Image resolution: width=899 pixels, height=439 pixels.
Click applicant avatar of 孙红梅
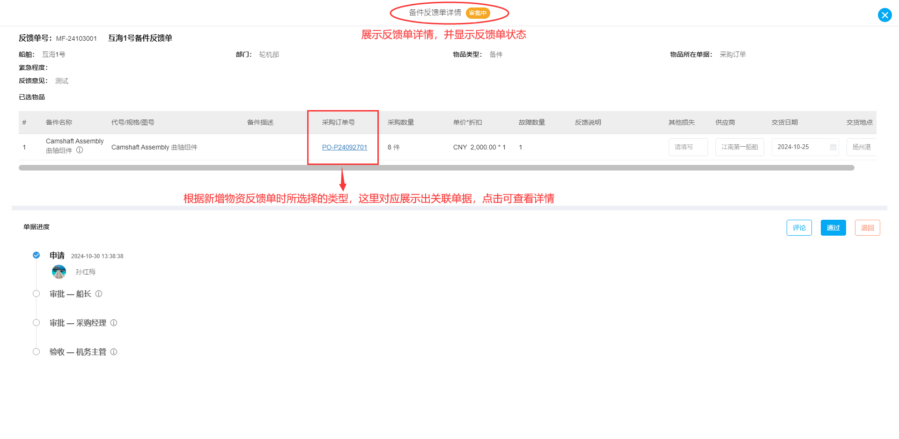click(59, 272)
